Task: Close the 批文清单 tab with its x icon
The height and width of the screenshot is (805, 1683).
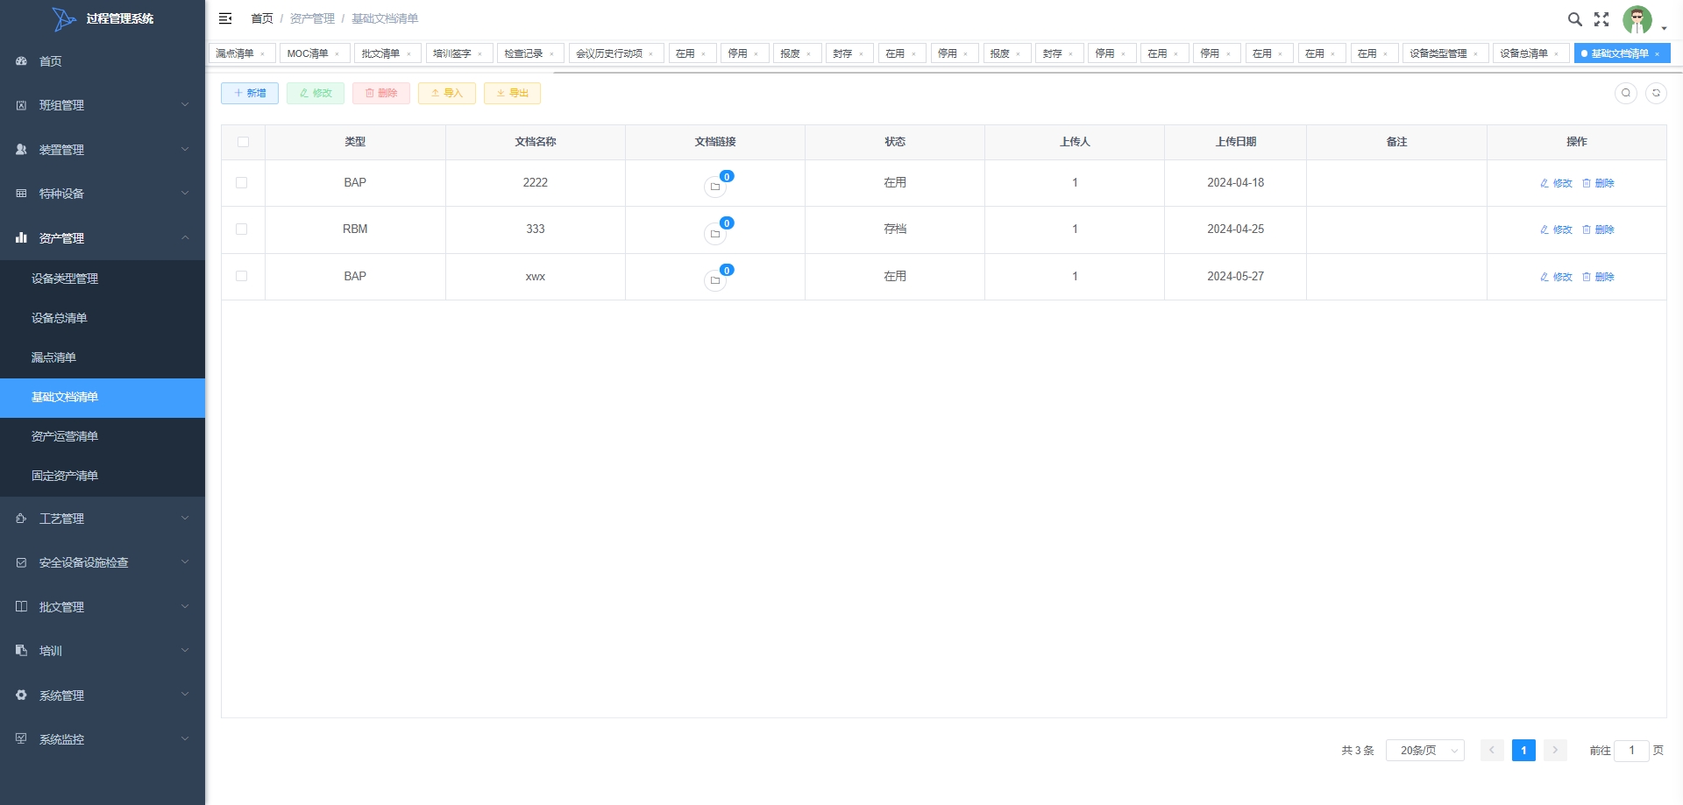Action: click(x=408, y=54)
